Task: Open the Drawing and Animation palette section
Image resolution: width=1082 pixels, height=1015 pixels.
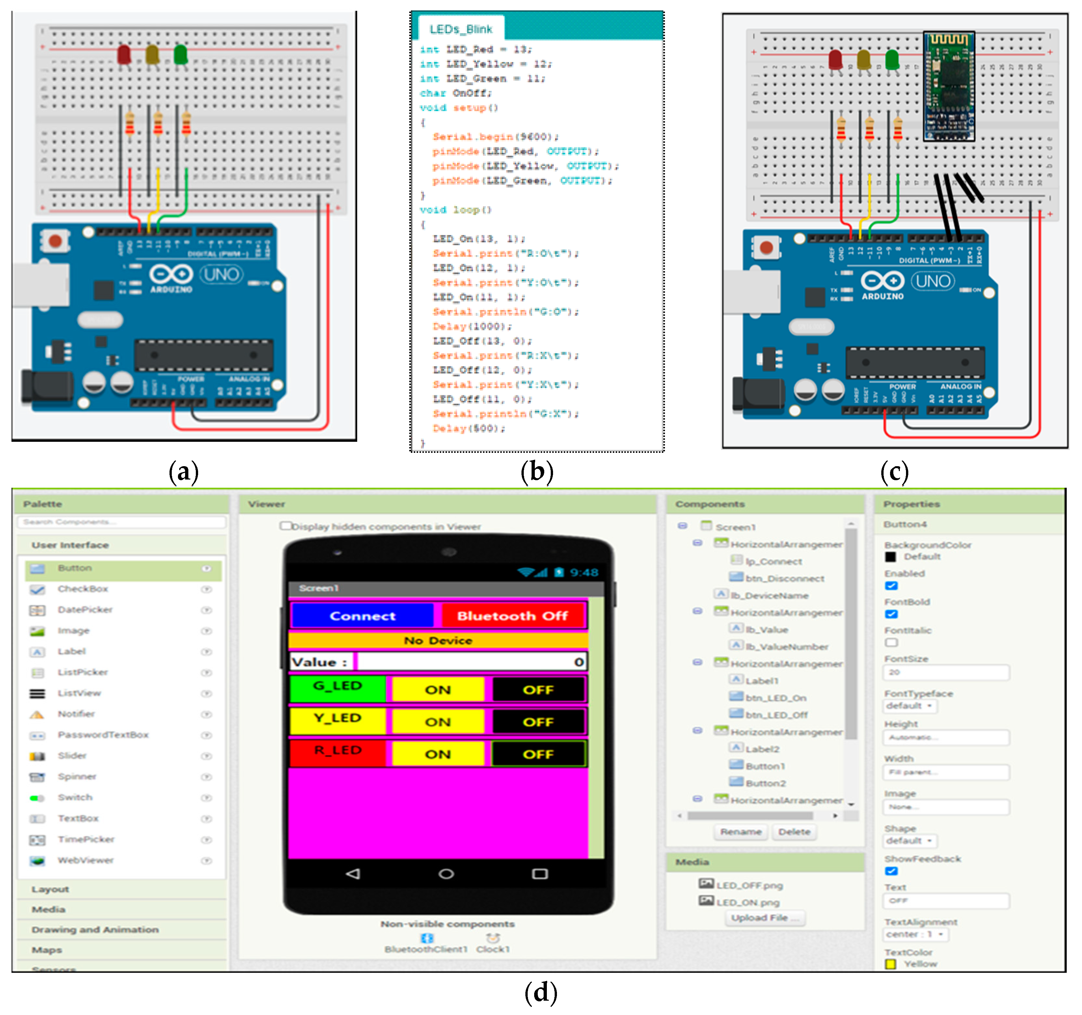Action: tap(95, 930)
